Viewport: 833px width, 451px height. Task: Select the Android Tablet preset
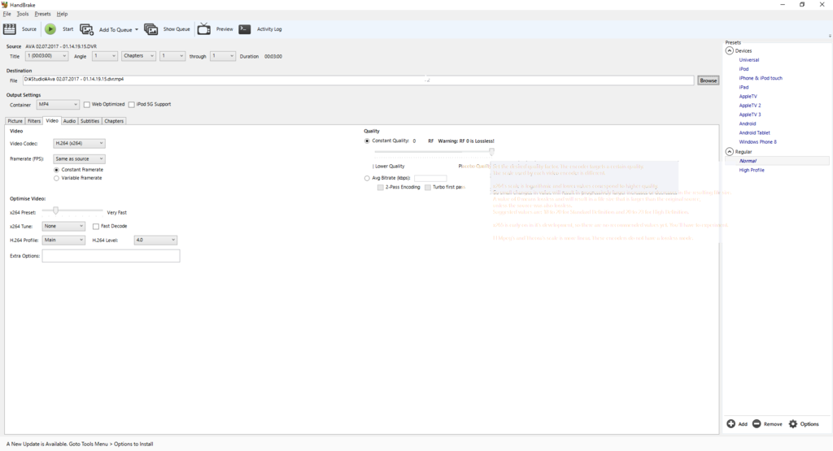[754, 132]
